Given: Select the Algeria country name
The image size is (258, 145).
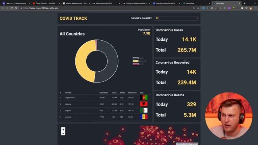Looking at the screenshot, I should [x=68, y=110].
